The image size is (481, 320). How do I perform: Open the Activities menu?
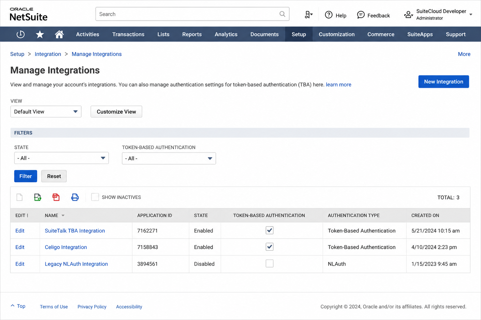click(87, 34)
